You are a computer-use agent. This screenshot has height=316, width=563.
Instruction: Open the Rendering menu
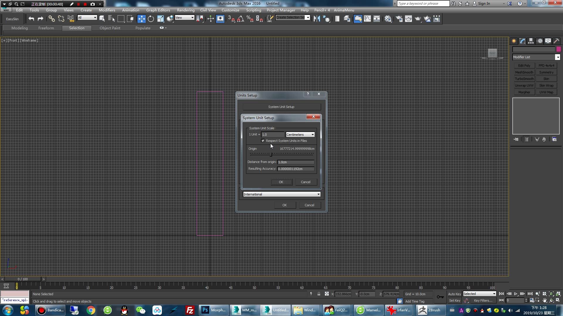click(x=186, y=10)
